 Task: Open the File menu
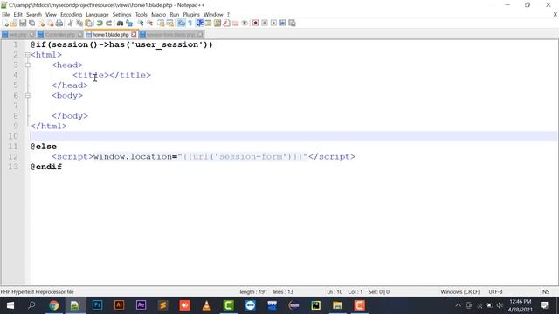click(6, 15)
